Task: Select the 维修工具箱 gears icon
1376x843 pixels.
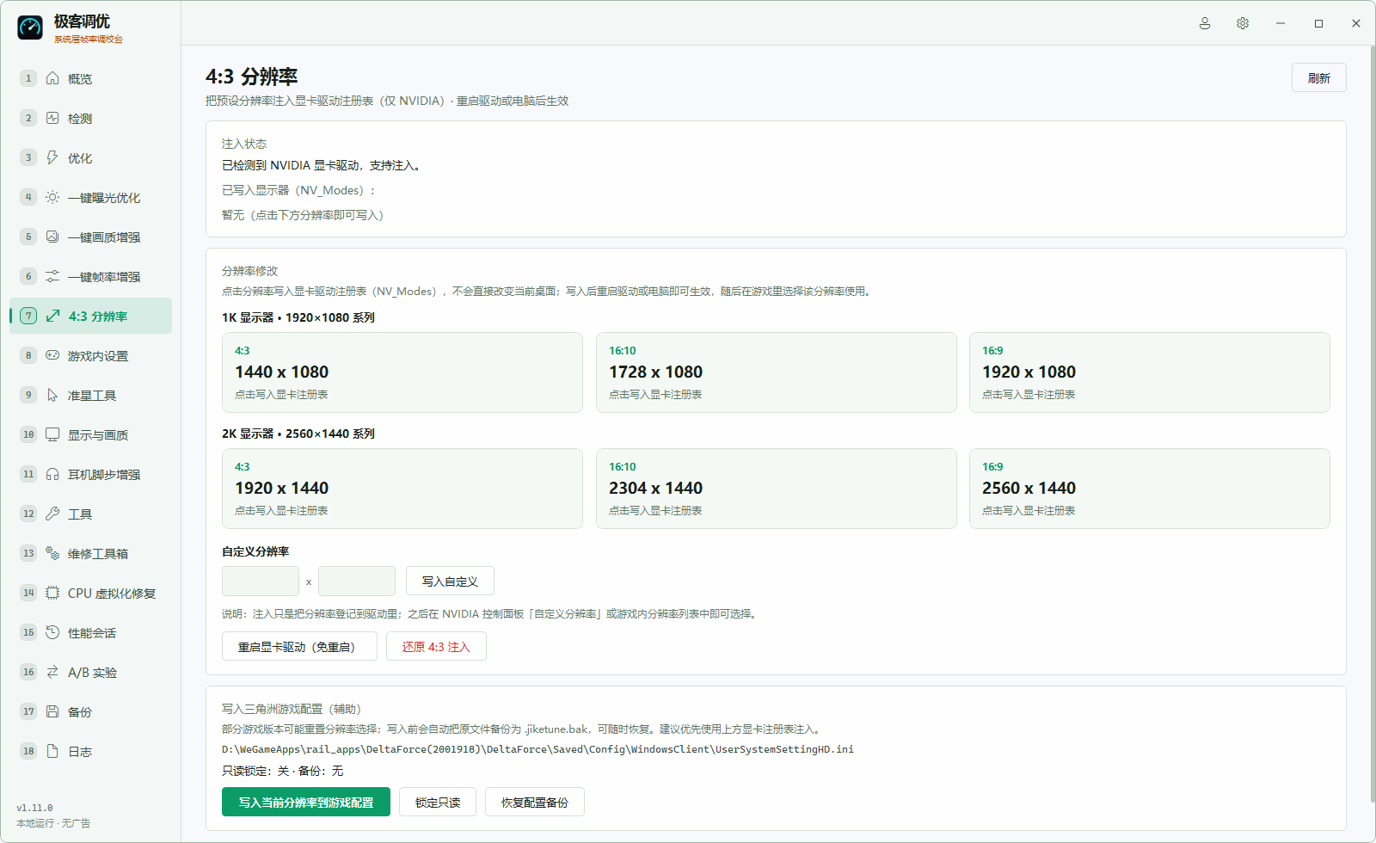Action: (52, 553)
